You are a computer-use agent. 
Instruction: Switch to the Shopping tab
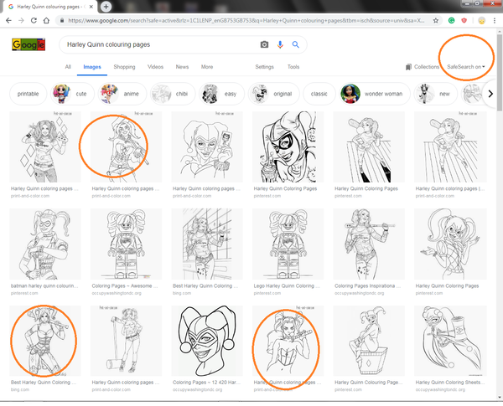click(x=124, y=67)
